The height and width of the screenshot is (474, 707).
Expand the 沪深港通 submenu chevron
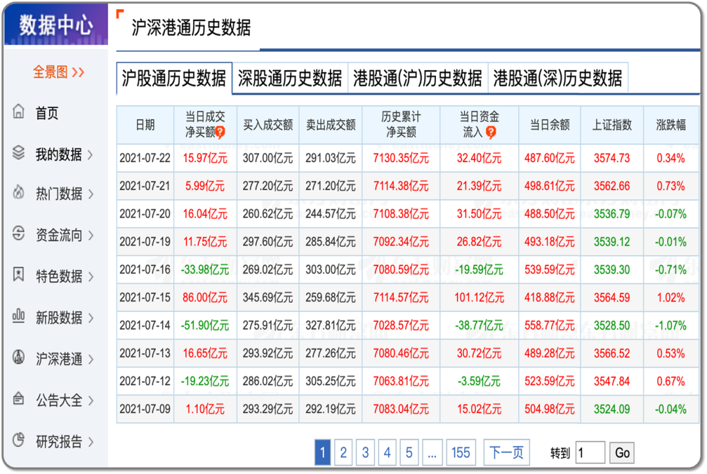coord(90,359)
